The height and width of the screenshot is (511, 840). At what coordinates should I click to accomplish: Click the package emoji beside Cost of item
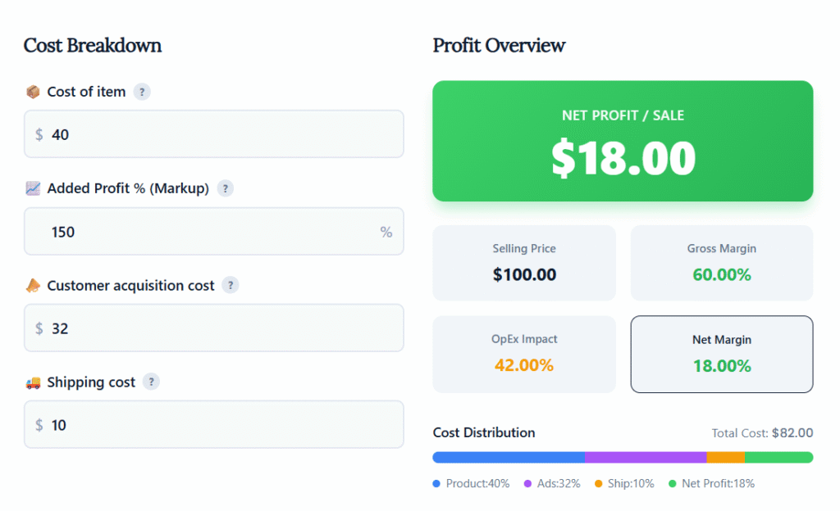pos(33,92)
